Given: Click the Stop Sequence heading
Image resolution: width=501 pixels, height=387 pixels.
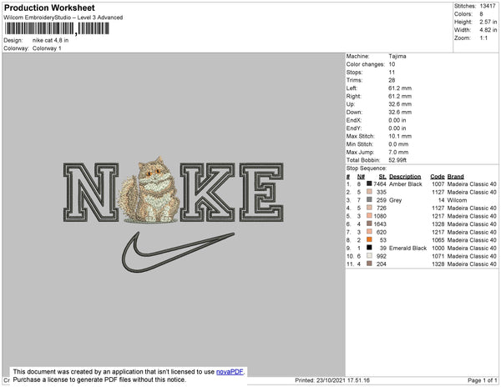Looking at the screenshot, I should click(367, 168).
